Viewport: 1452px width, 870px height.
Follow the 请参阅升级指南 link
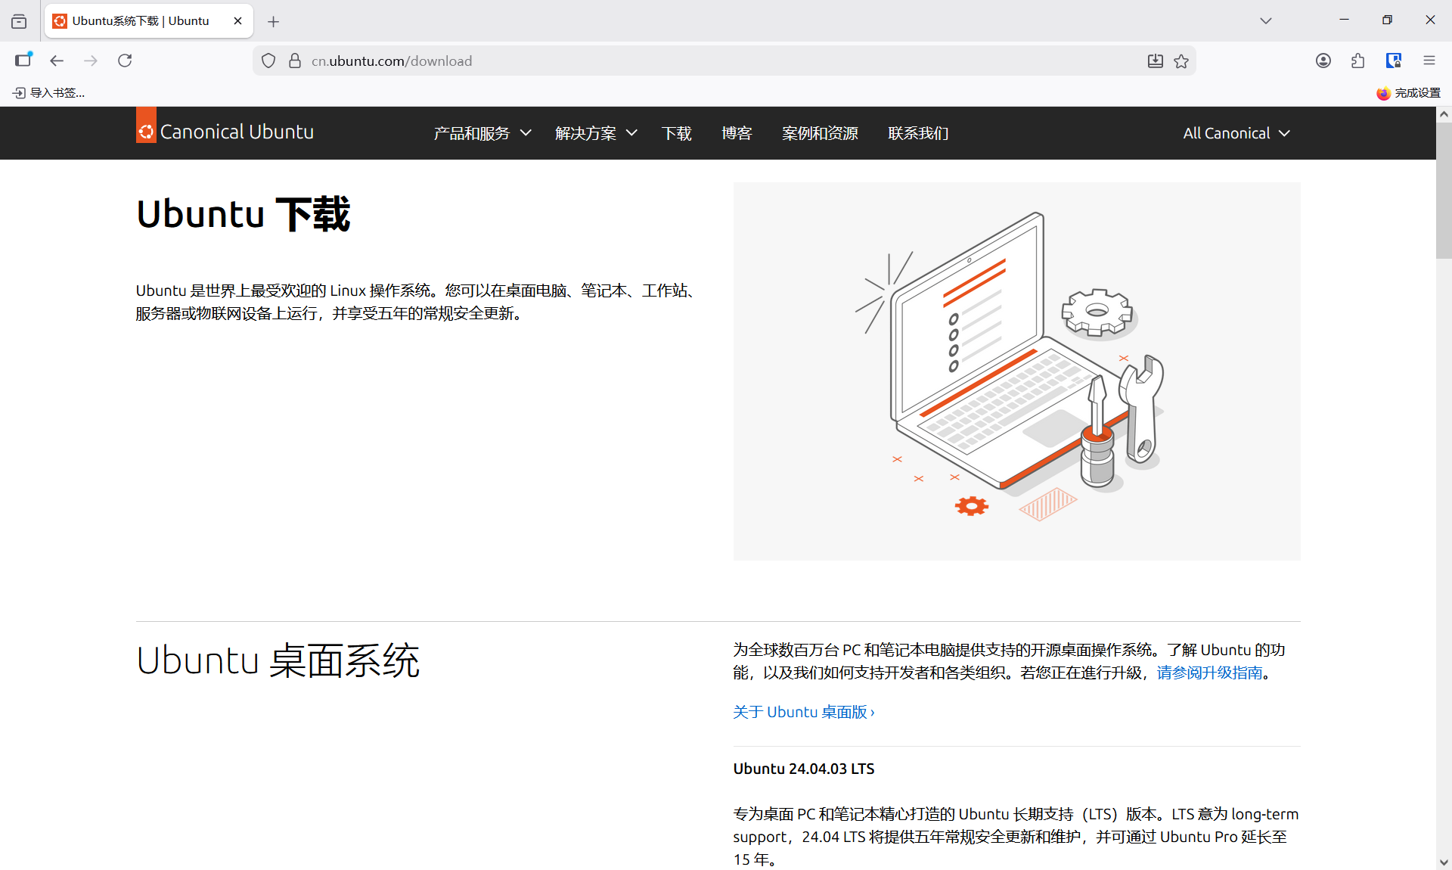point(1209,673)
